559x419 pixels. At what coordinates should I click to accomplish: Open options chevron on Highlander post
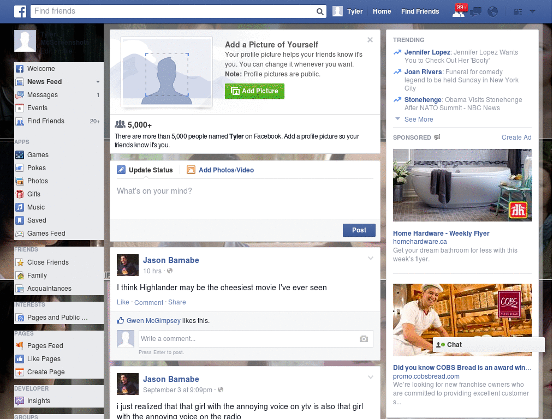(371, 258)
